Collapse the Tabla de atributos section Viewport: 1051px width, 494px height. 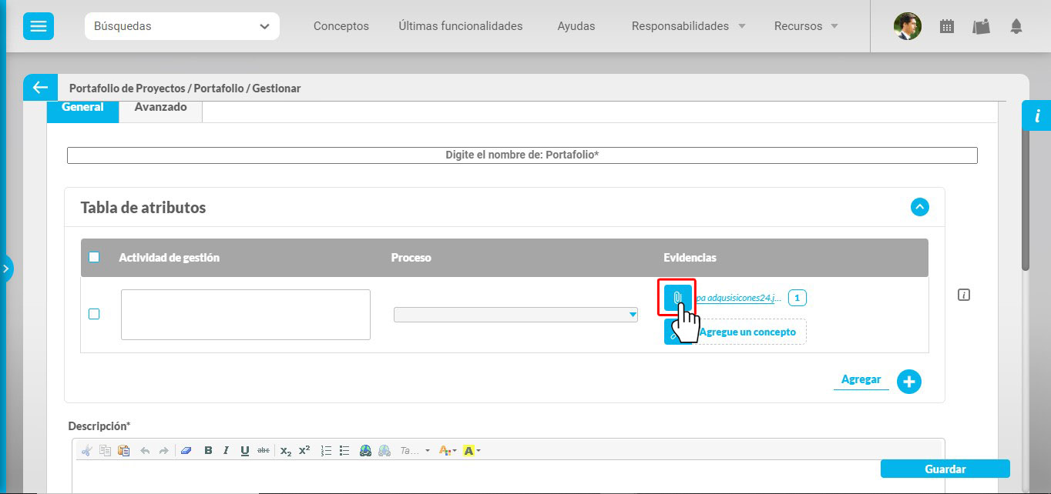coord(919,207)
